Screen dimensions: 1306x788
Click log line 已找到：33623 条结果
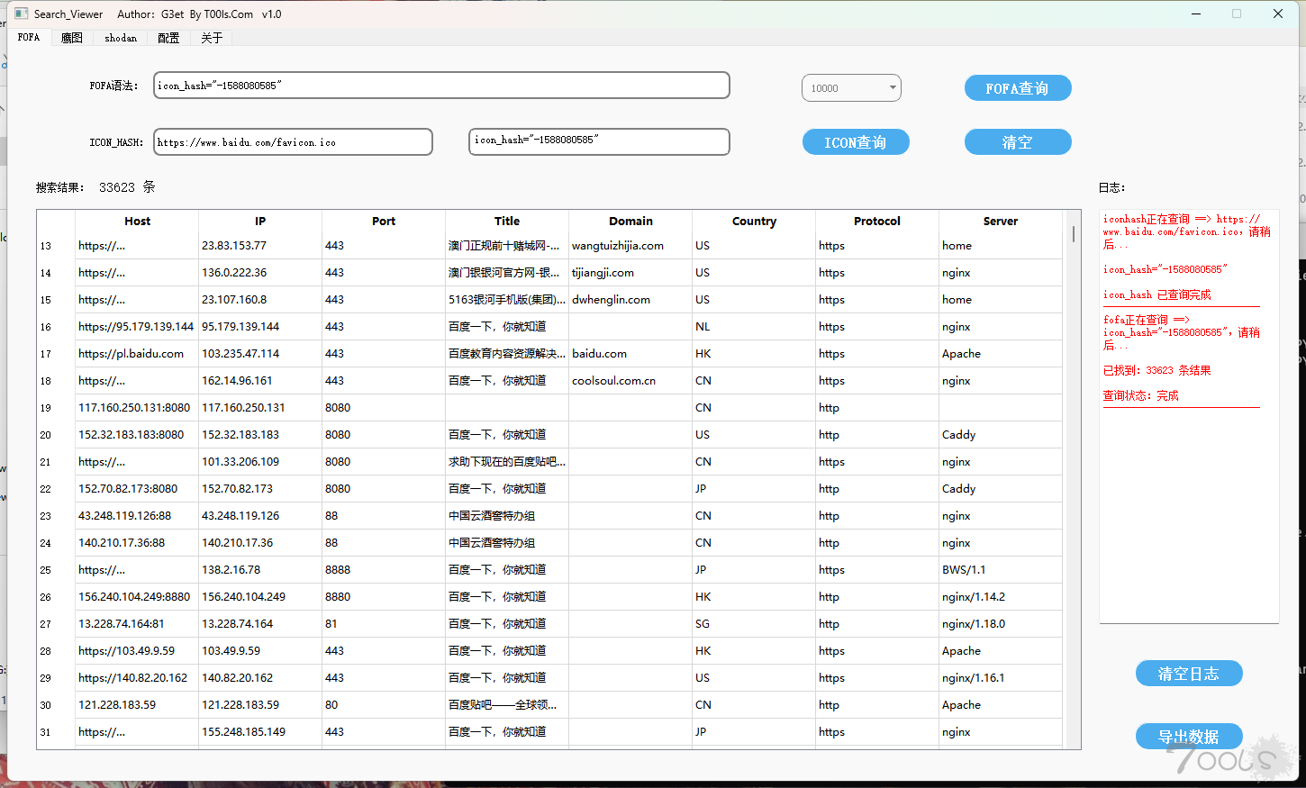[x=1156, y=370]
